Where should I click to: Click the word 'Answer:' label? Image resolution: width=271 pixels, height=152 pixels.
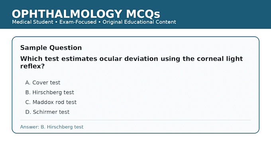(x=30, y=127)
